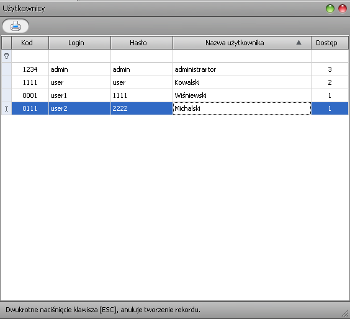
Task: Click the green round window button
Action: pyautogui.click(x=330, y=9)
